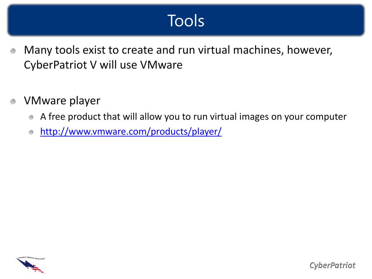
Task: Click the 'Many tools exist to create' line
Action: pyautogui.click(x=178, y=50)
